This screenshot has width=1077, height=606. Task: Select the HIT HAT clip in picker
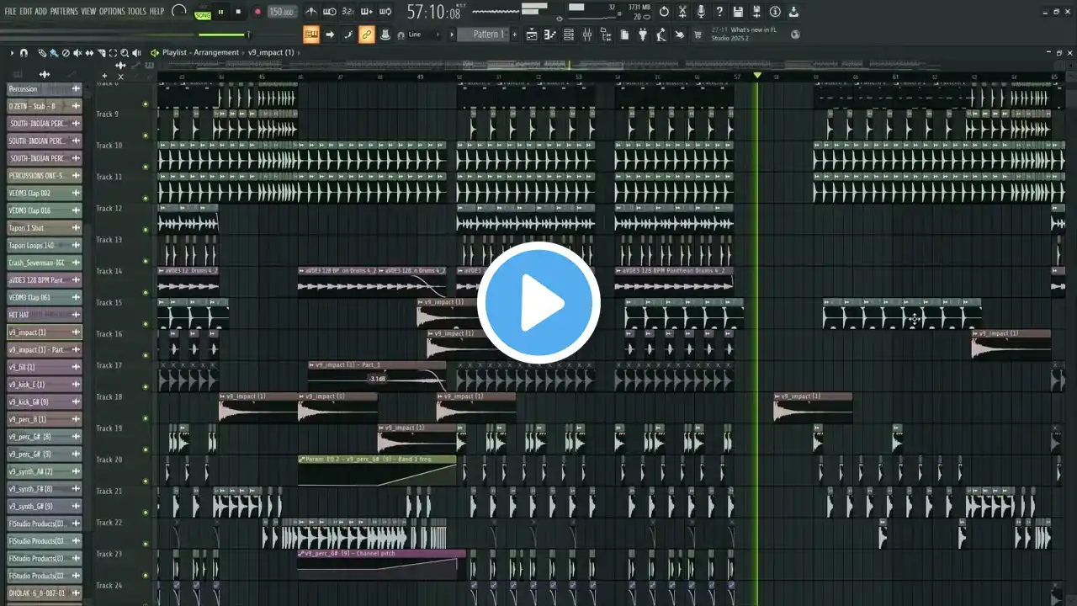click(45, 315)
